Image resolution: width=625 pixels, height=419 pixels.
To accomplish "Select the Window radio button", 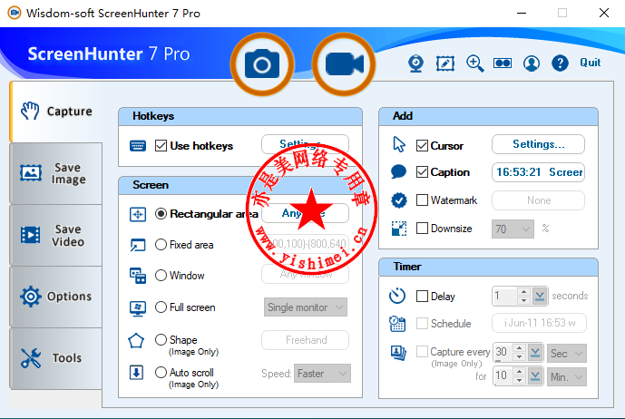I will pyautogui.click(x=161, y=275).
